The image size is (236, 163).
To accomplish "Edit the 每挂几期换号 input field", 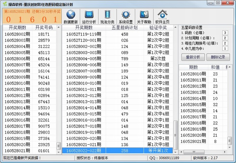I will click(225, 43).
